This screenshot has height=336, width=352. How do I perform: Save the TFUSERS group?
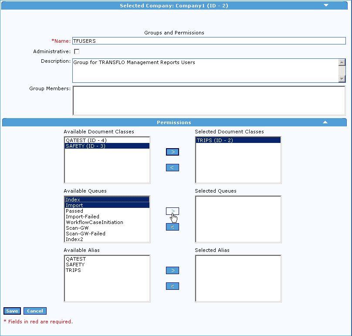coord(12,311)
